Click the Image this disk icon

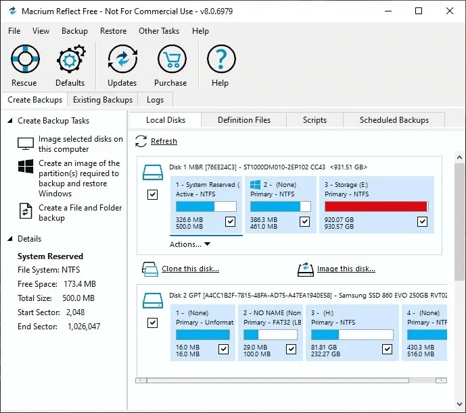coord(306,269)
